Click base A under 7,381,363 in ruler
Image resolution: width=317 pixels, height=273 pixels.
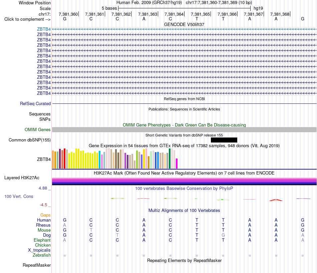click(x=144, y=19)
